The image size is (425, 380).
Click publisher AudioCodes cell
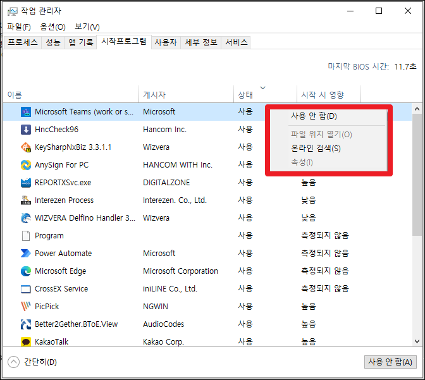pos(163,324)
